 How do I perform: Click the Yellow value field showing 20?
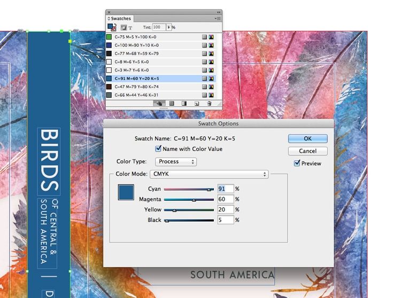pyautogui.click(x=226, y=209)
